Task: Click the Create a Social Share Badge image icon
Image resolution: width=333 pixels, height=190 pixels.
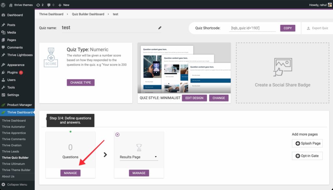Action: pos(282,67)
